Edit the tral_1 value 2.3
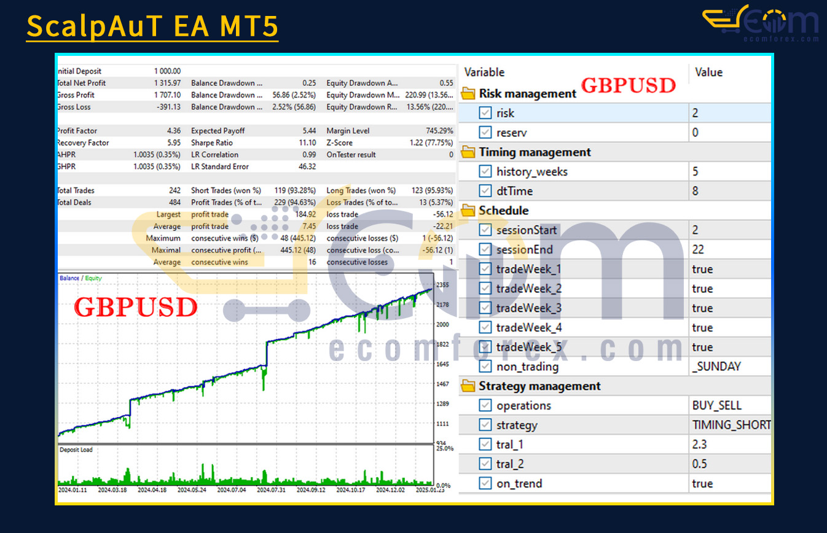Image resolution: width=827 pixels, height=533 pixels. (x=730, y=445)
